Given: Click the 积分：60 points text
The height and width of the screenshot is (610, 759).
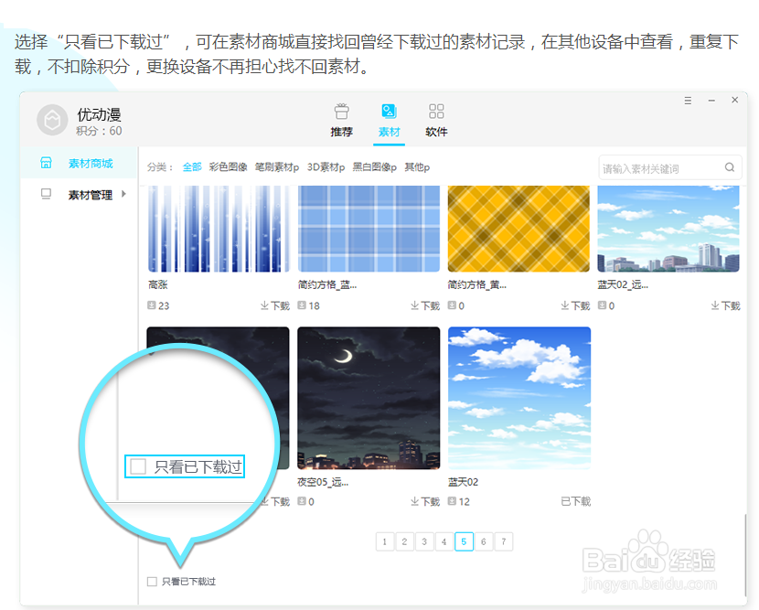Looking at the screenshot, I should [x=99, y=131].
